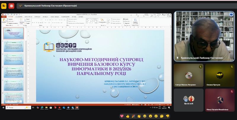
Task: Click the Німко Наталія Михайлівна participant tile
Action: [x=220, y=100]
